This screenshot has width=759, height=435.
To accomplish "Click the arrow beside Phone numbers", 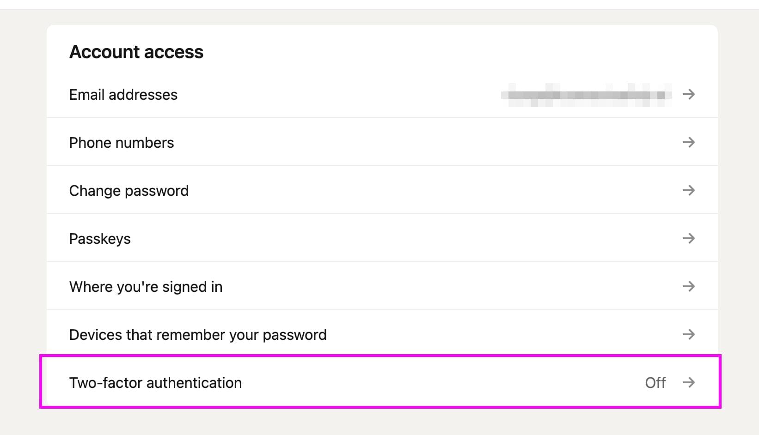I will pyautogui.click(x=689, y=142).
